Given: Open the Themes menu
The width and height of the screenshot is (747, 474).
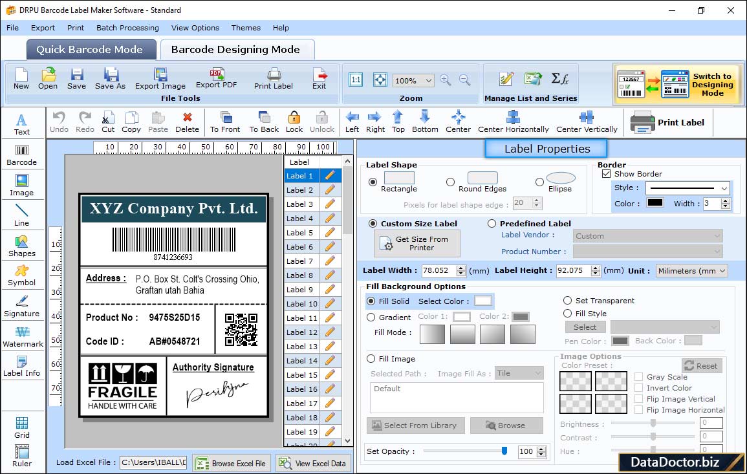Looking at the screenshot, I should pos(246,28).
